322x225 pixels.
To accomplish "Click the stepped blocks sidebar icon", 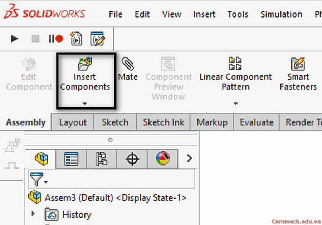I will pos(12,145).
